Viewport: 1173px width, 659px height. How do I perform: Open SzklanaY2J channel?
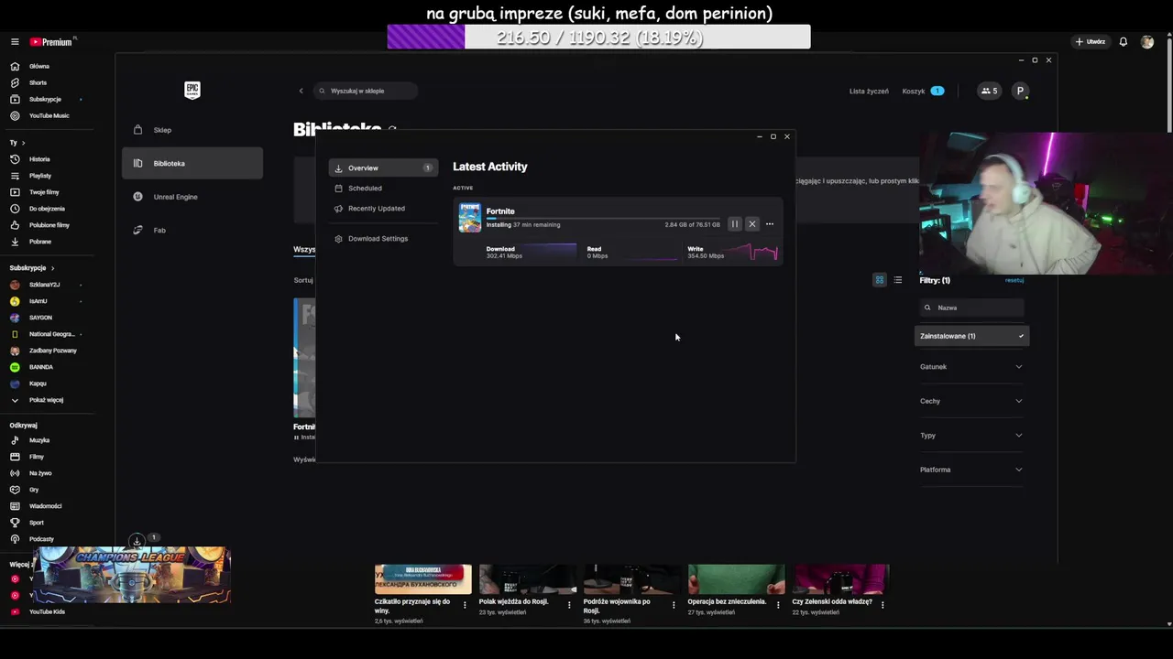coord(44,285)
